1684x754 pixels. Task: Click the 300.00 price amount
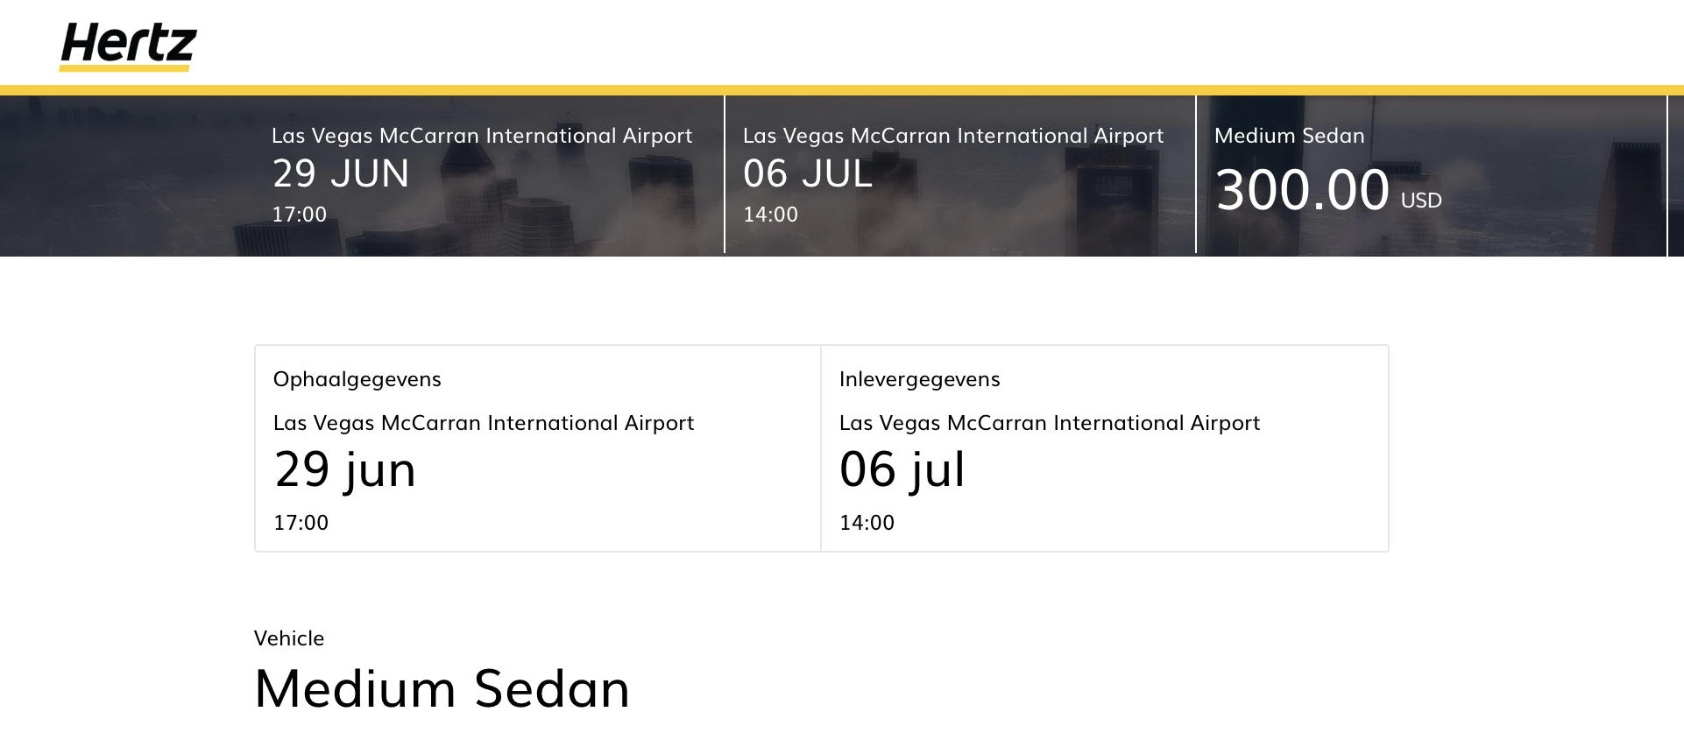1302,190
